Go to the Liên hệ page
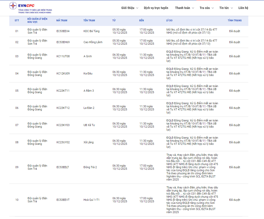 click(x=243, y=8)
